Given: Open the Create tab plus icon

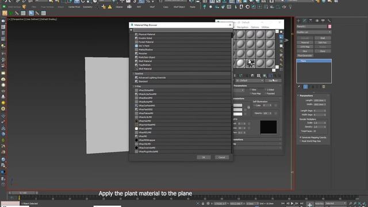Looking at the screenshot, I should tap(298, 21).
